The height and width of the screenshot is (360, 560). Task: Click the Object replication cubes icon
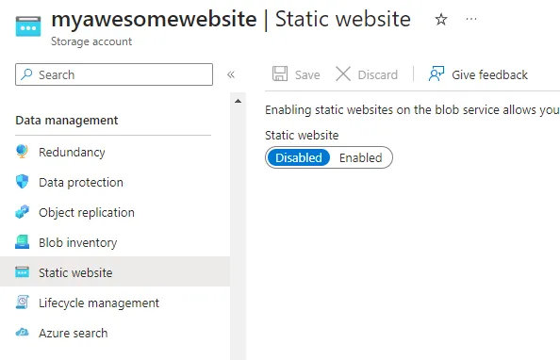click(x=22, y=212)
